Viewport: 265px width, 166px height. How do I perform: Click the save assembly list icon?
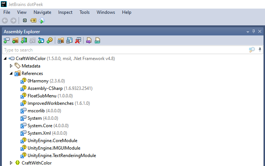[69, 41]
